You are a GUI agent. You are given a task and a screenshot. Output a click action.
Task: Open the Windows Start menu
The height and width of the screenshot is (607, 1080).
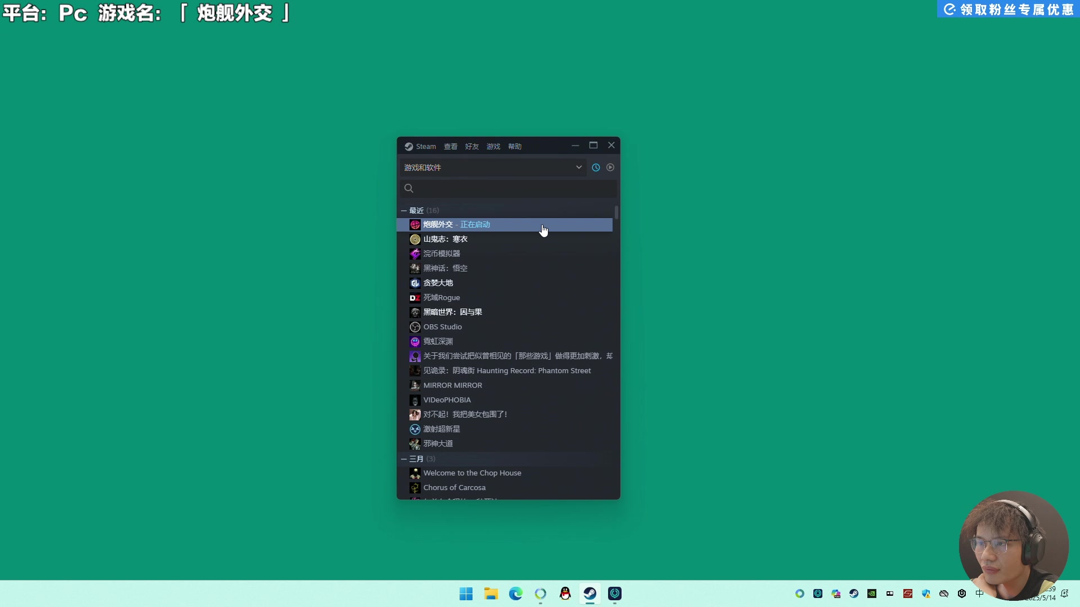click(466, 594)
